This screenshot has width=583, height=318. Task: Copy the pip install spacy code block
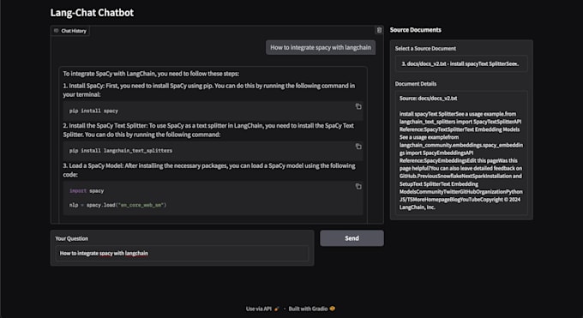point(358,106)
